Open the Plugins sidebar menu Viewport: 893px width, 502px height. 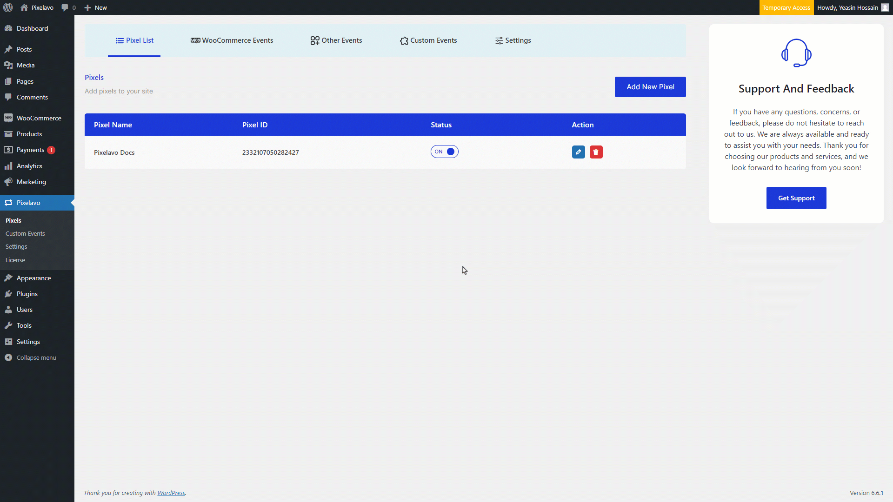(27, 294)
